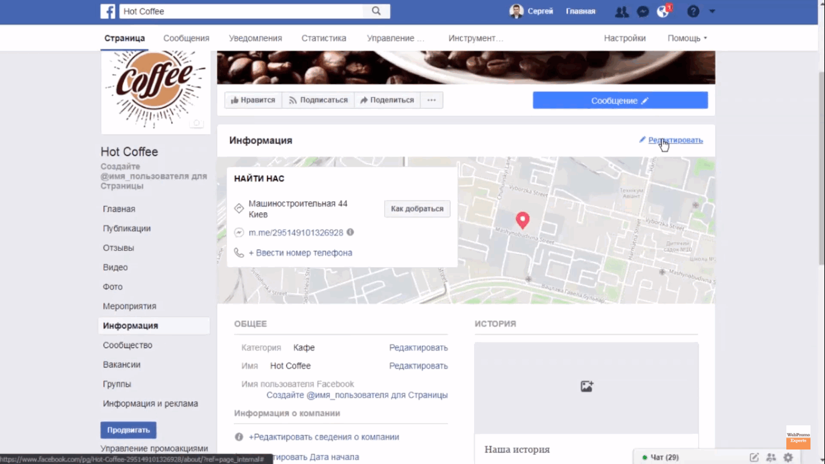825x464 pixels.
Task: Go to Главная in top bar
Action: tap(580, 11)
